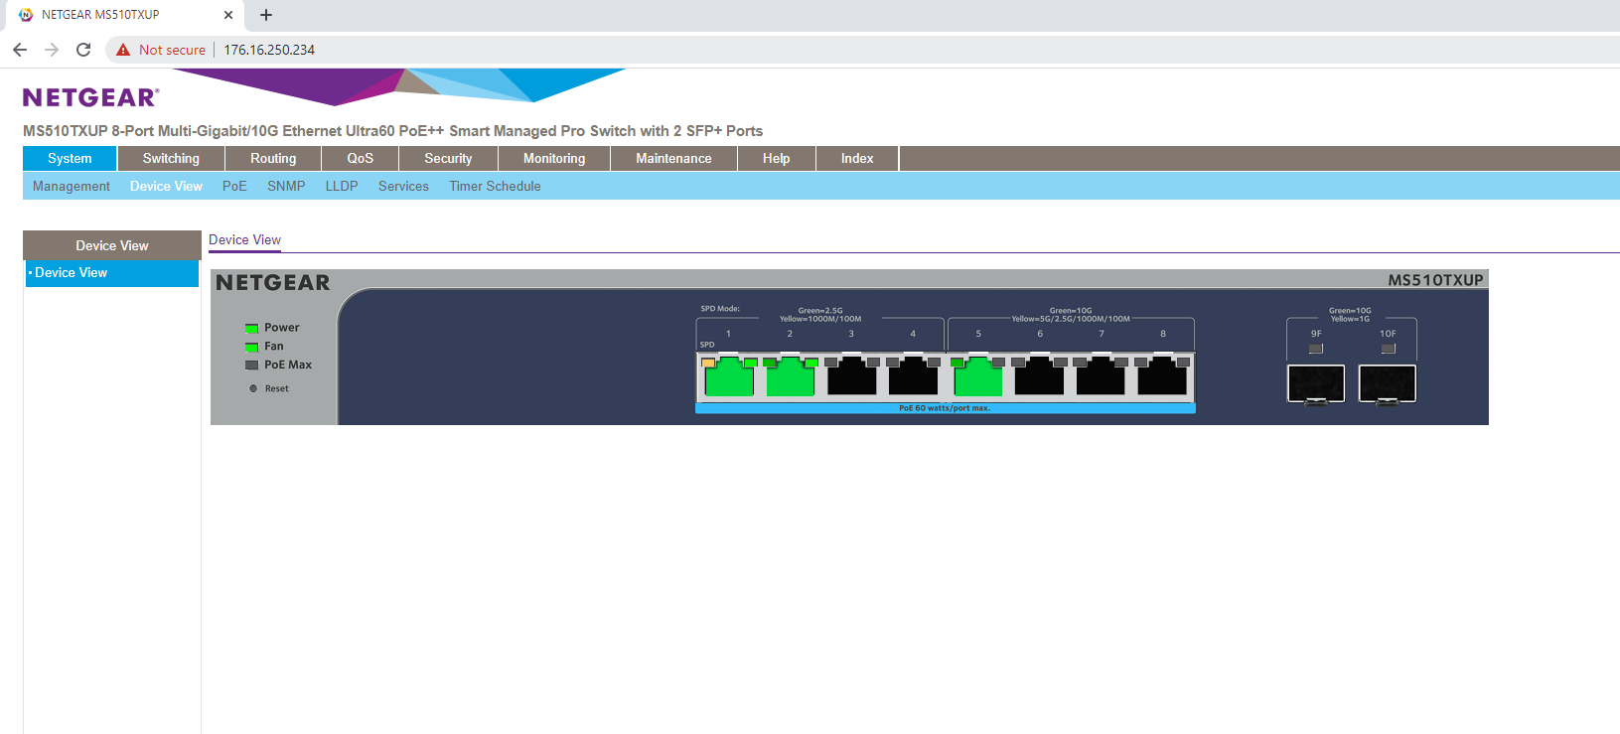Open the Index menu tab
The width and height of the screenshot is (1620, 734).
pyautogui.click(x=857, y=159)
